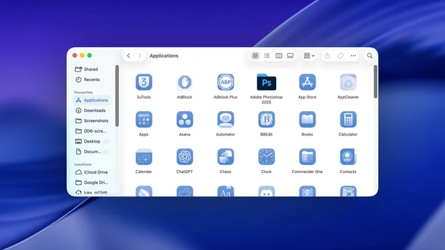Click the Locations section header

(83, 165)
